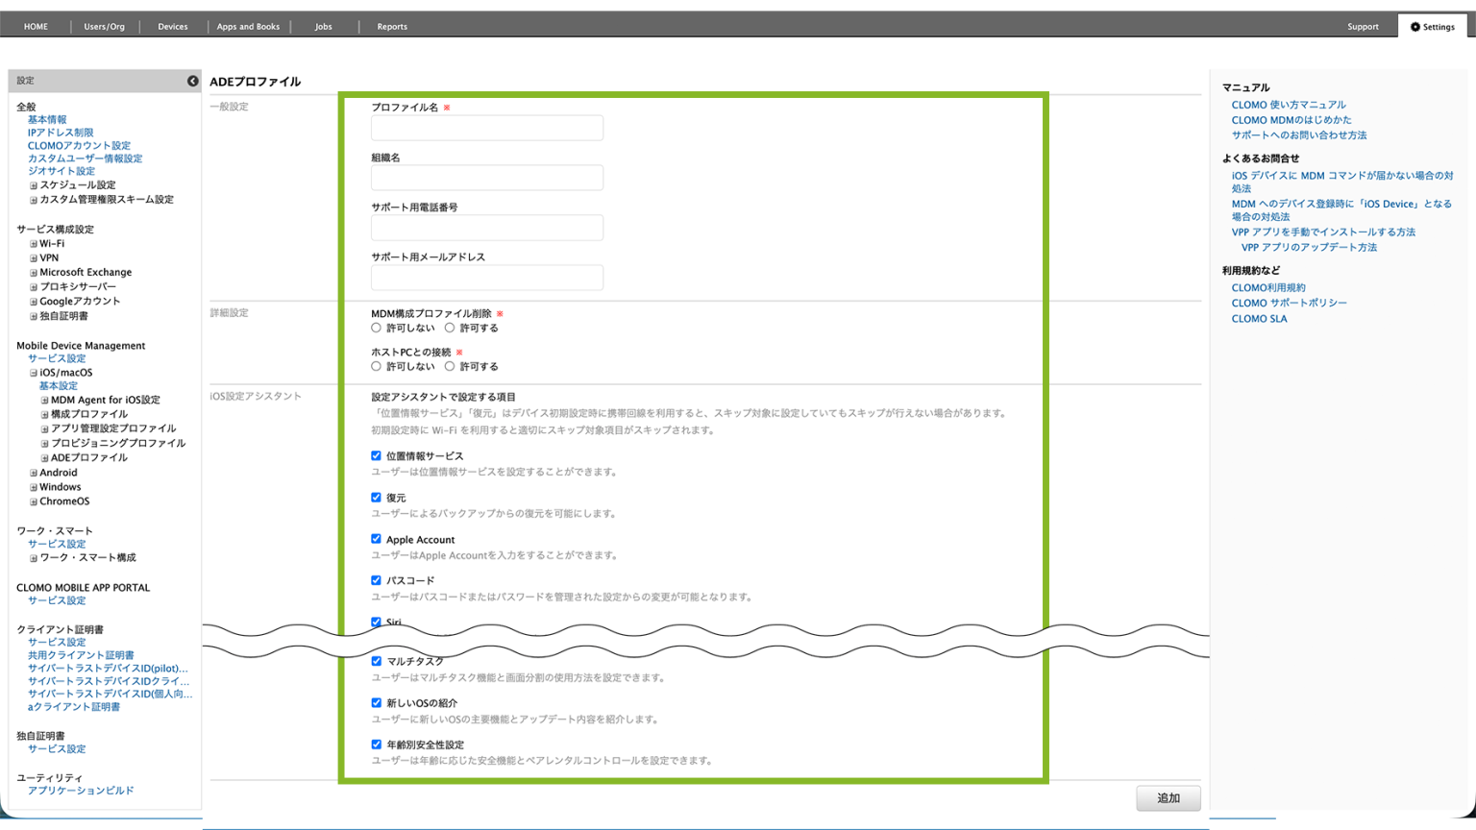Expand the ワーク・スマート構成 node
Image resolution: width=1476 pixels, height=830 pixels.
(33, 558)
